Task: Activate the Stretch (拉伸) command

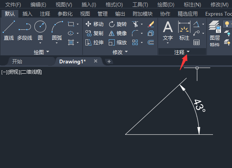Action: click(x=94, y=43)
